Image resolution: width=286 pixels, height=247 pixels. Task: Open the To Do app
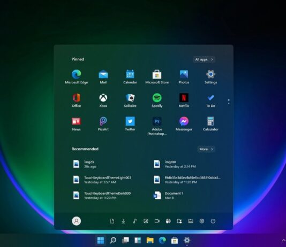[210, 101]
